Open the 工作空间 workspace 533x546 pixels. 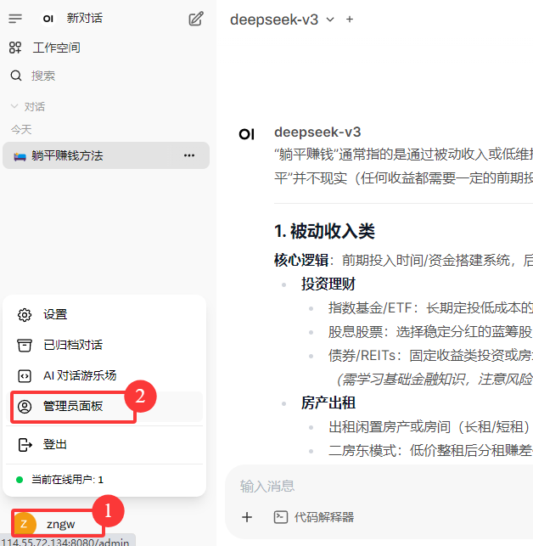tap(56, 48)
